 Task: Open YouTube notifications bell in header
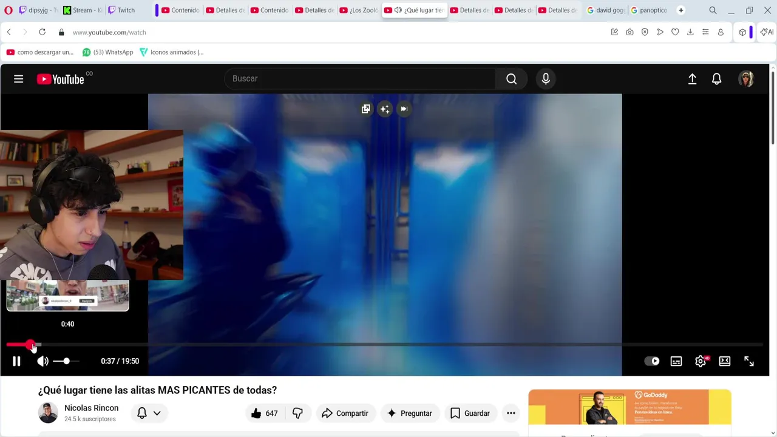click(x=717, y=79)
